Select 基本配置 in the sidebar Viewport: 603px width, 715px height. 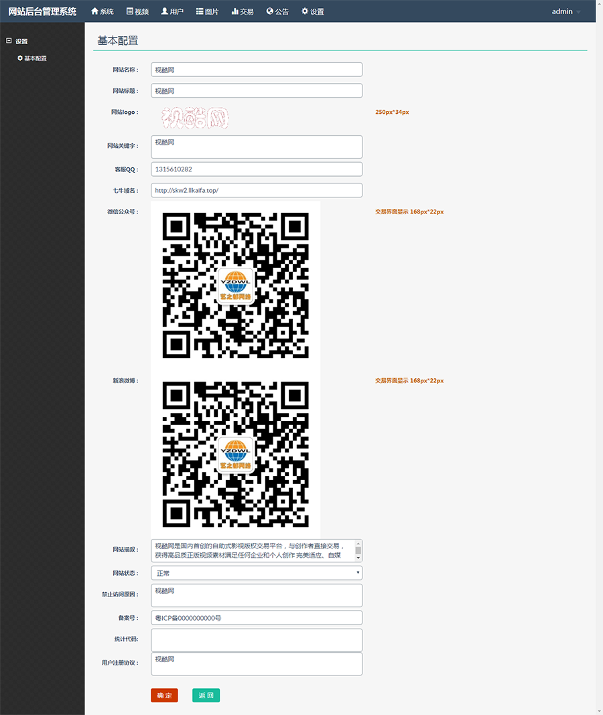tap(32, 58)
